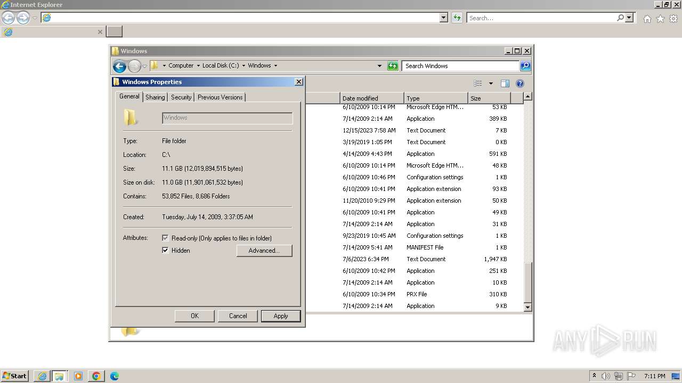Click the Internet Explorer address bar
The image size is (682, 383).
click(x=240, y=18)
